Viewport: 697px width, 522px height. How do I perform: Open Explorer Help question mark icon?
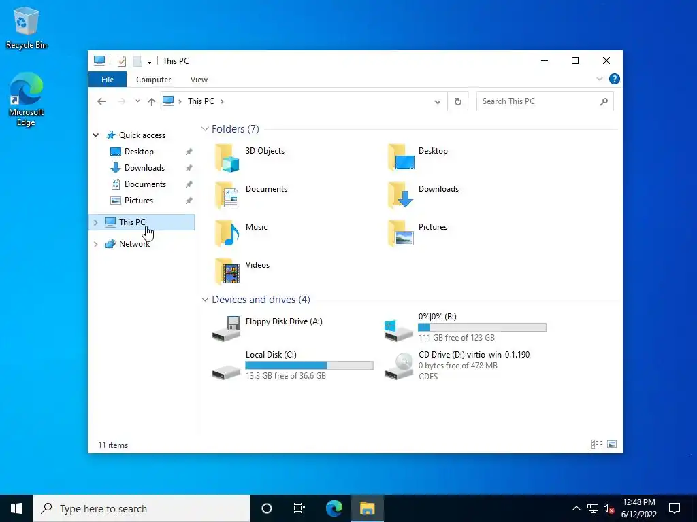(615, 79)
